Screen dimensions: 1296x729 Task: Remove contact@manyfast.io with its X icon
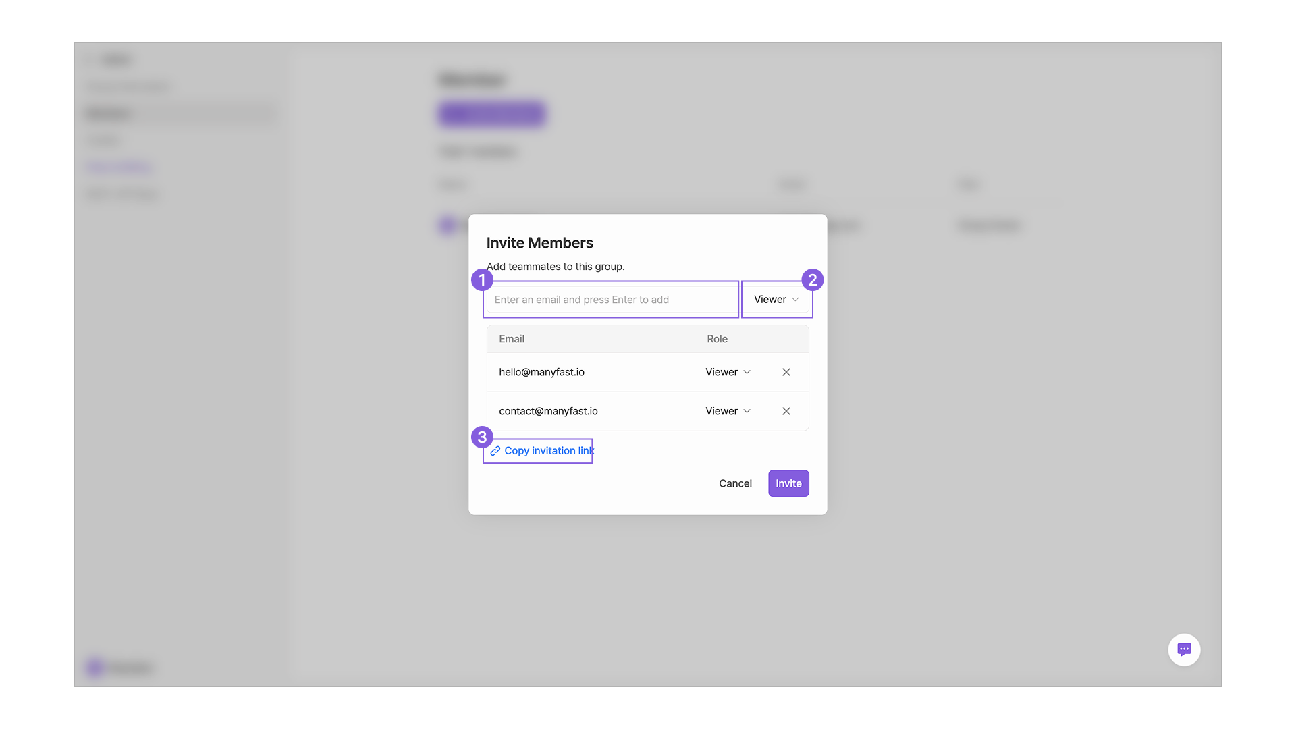click(x=786, y=411)
